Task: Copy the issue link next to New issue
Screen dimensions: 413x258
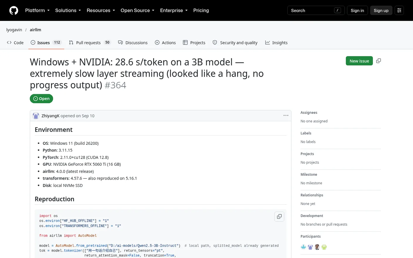Action: [378, 61]
